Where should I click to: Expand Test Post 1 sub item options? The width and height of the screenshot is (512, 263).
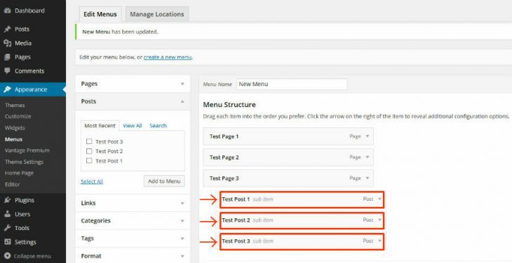tap(379, 199)
